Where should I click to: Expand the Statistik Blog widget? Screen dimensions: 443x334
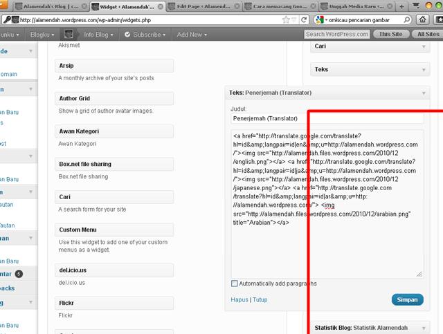pyautogui.click(x=423, y=327)
